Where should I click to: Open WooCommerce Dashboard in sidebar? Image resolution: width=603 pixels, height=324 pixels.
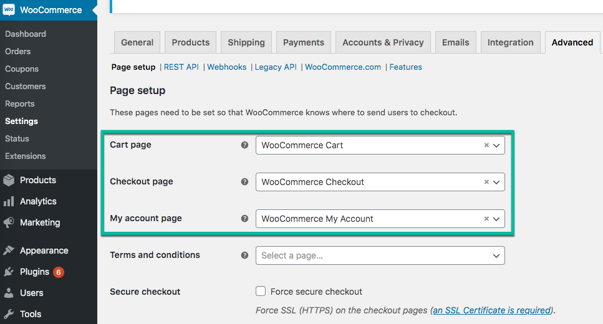coord(26,34)
